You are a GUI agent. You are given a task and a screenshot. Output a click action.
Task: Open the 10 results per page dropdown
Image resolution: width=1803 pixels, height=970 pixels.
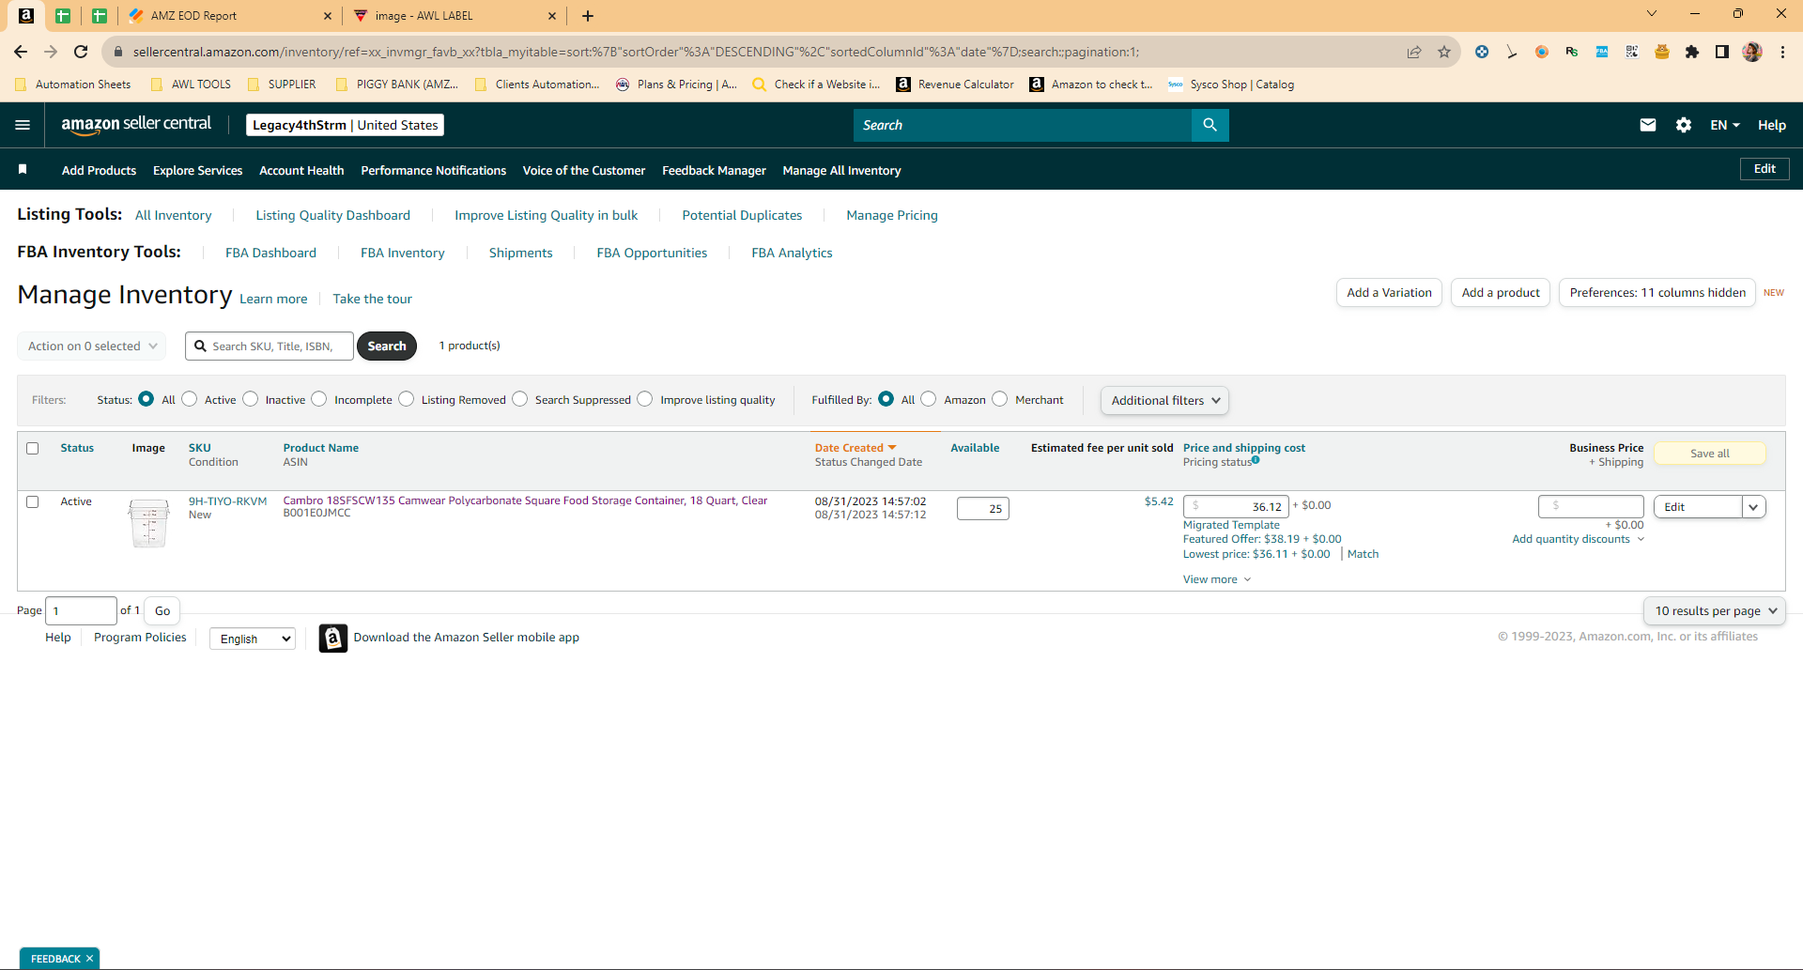1715,610
